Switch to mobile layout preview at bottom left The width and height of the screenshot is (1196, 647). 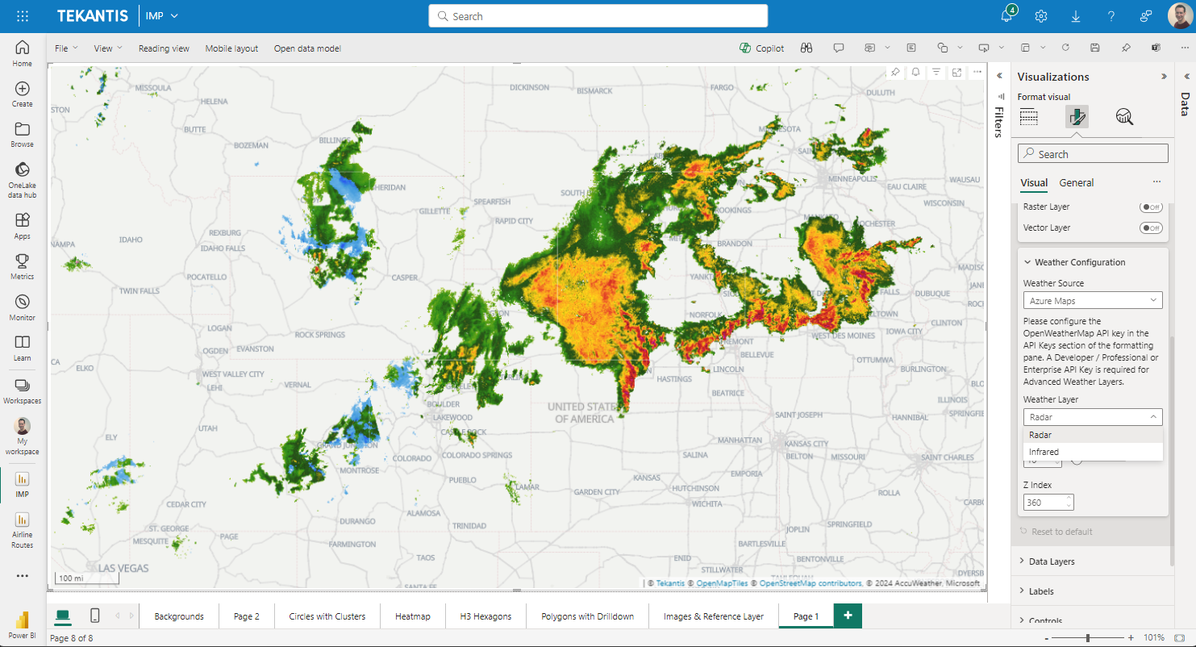coord(94,616)
